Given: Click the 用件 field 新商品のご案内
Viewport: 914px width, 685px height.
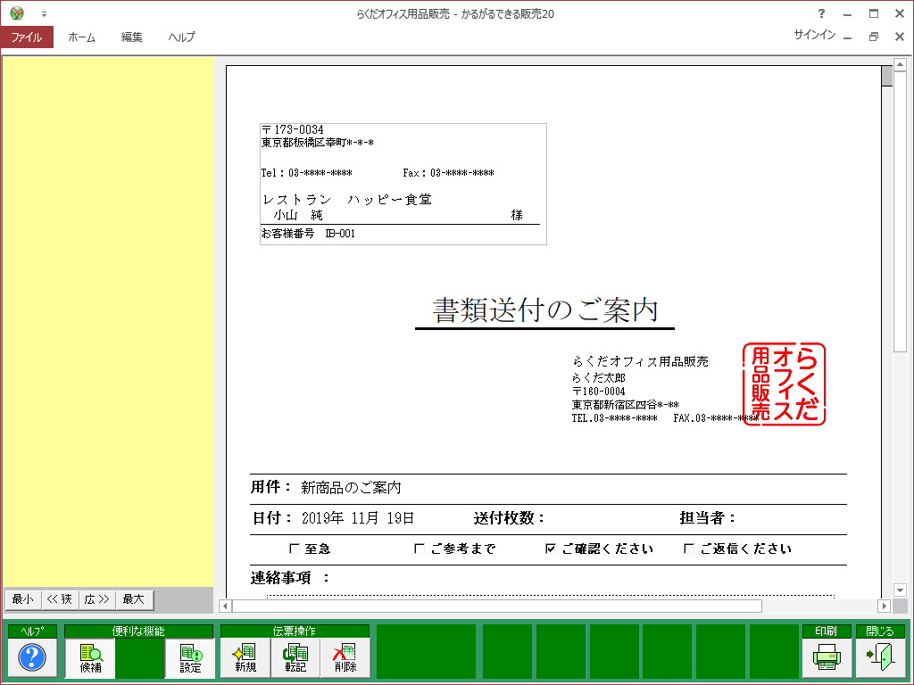Looking at the screenshot, I should click(351, 488).
